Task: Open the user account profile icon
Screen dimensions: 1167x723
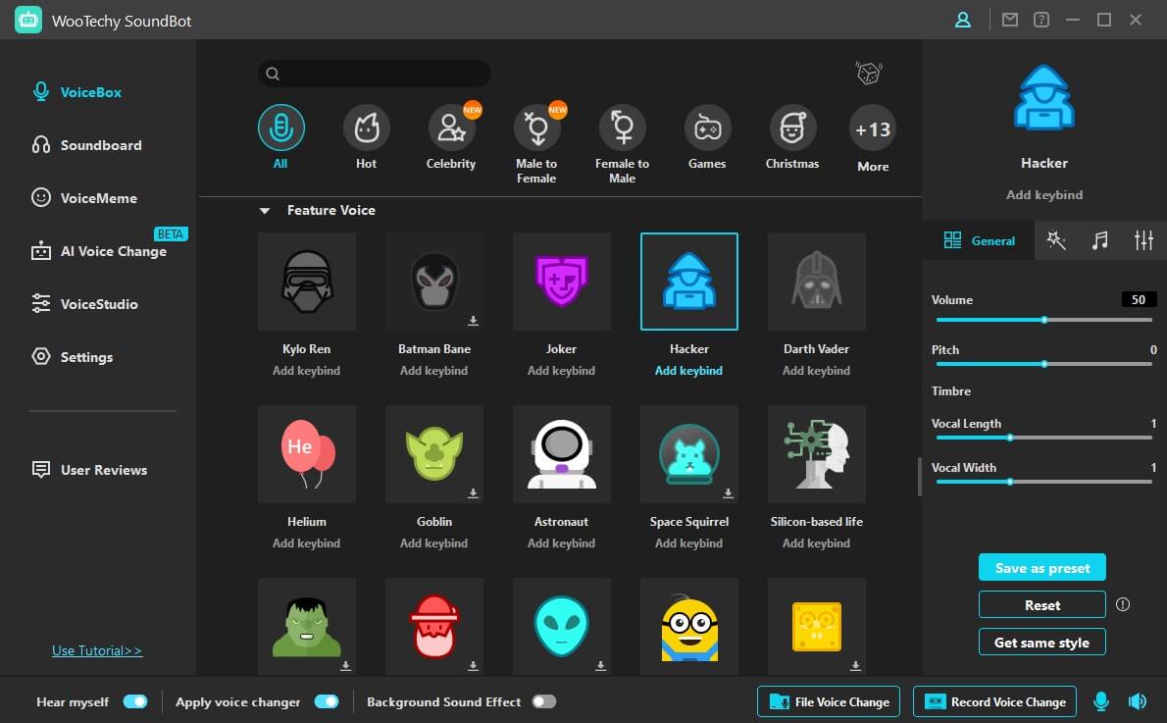Action: pyautogui.click(x=963, y=20)
